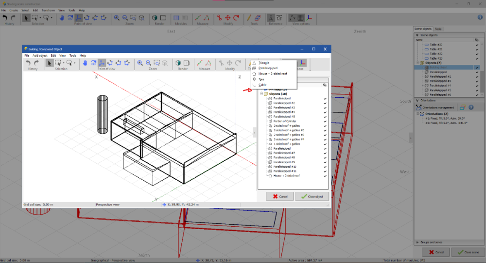Viewport: 486px width, 263px height.
Task: Toggle visibility check for Portion of Cylinder
Action: click(x=325, y=121)
